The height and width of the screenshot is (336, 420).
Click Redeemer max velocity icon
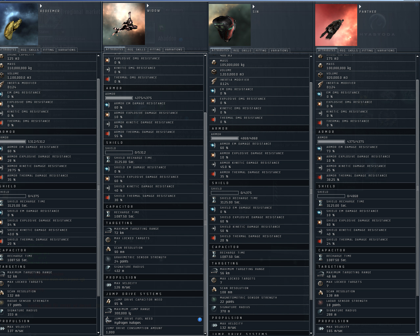[x=2, y=329]
